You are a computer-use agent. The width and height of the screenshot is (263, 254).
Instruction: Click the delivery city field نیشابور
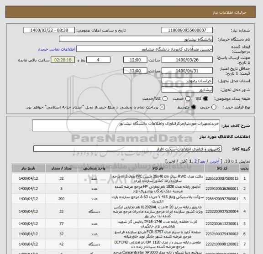pyautogui.click(x=187, y=89)
